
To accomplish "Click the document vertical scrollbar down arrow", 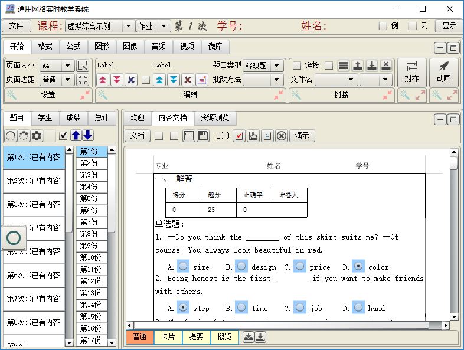I will coord(453,317).
